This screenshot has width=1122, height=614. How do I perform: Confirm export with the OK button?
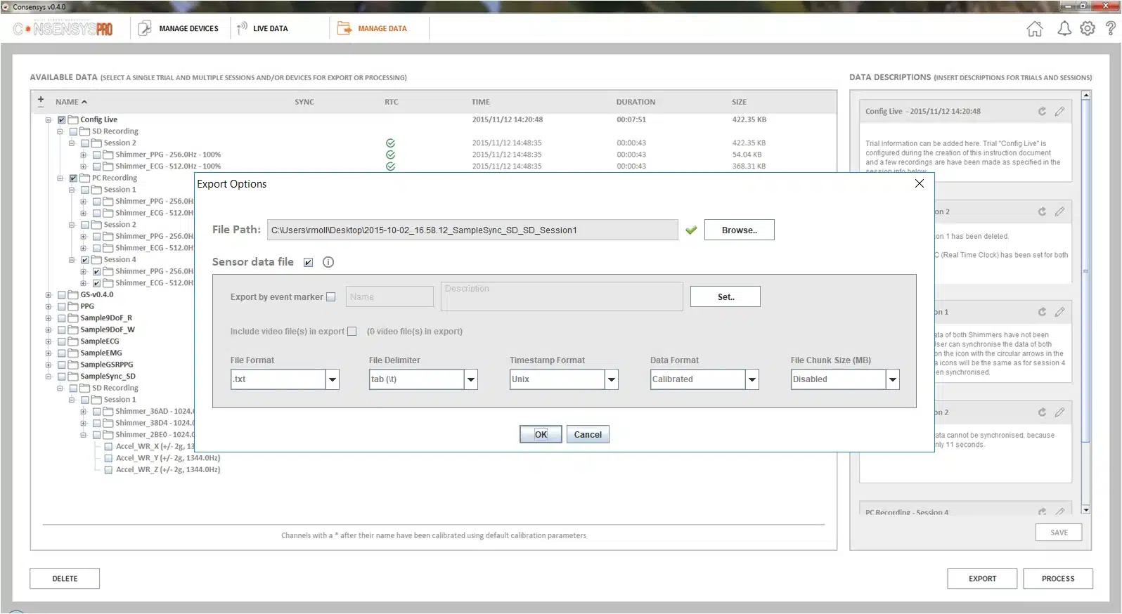[541, 434]
